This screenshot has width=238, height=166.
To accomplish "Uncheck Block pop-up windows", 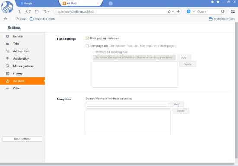I will 87,38.
